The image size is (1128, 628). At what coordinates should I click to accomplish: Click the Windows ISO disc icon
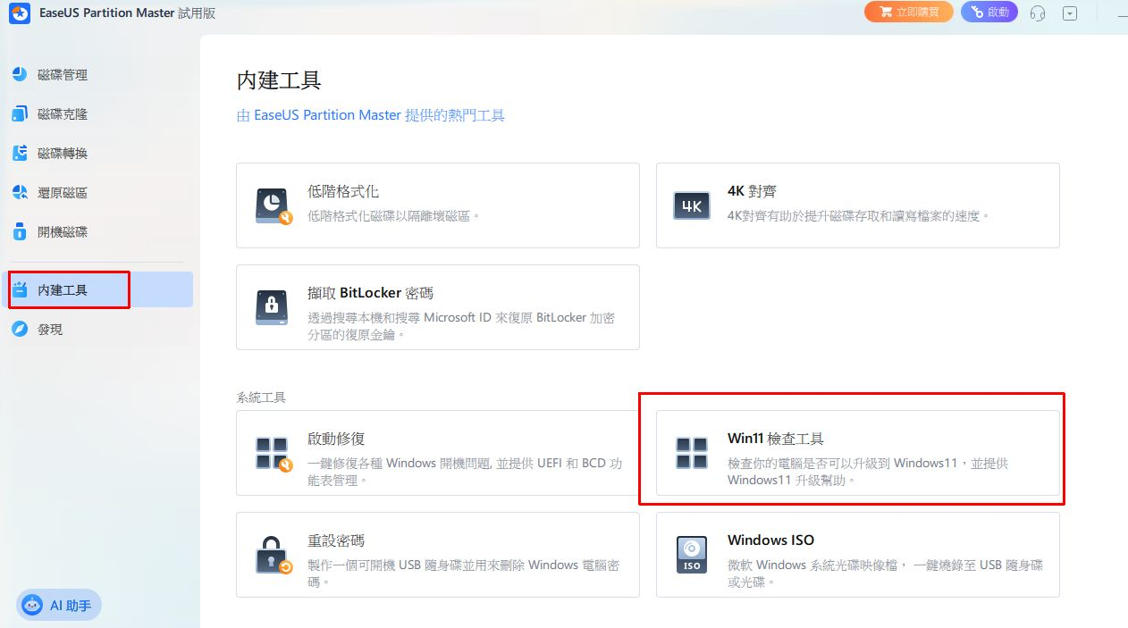click(692, 555)
